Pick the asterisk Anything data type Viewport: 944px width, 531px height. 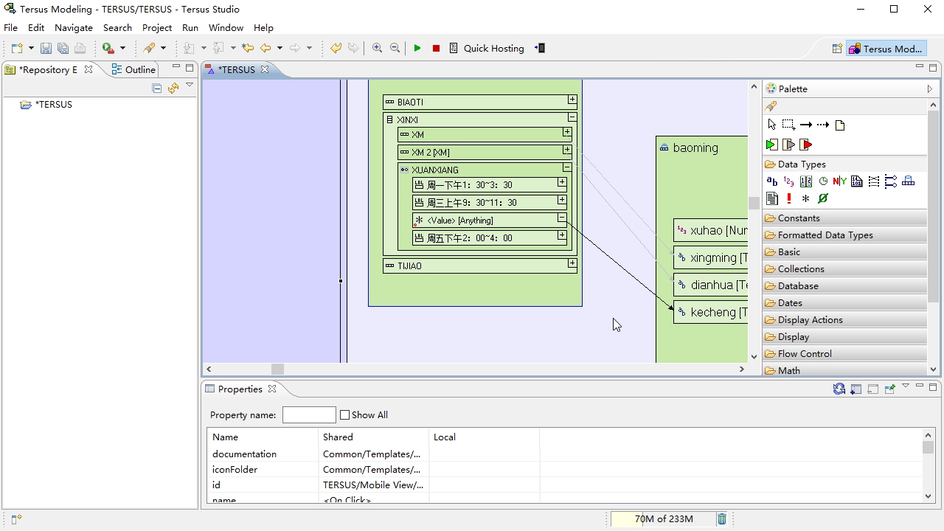coord(806,198)
